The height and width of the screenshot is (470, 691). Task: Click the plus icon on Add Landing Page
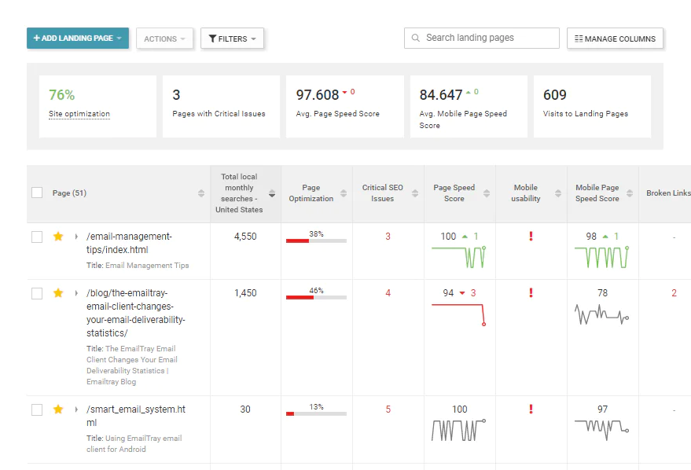click(x=38, y=38)
